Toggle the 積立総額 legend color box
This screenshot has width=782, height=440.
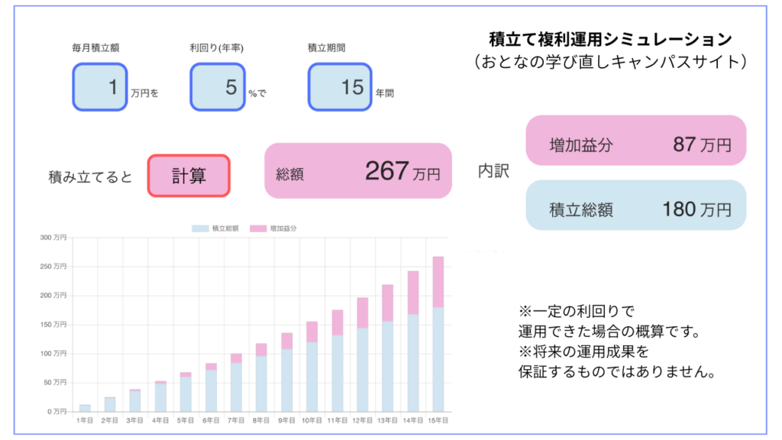click(x=200, y=228)
